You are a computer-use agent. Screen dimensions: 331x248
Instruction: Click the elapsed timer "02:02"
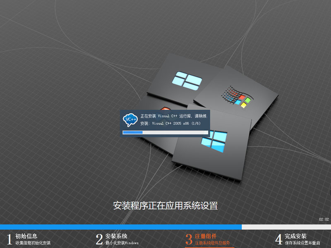point(324,219)
